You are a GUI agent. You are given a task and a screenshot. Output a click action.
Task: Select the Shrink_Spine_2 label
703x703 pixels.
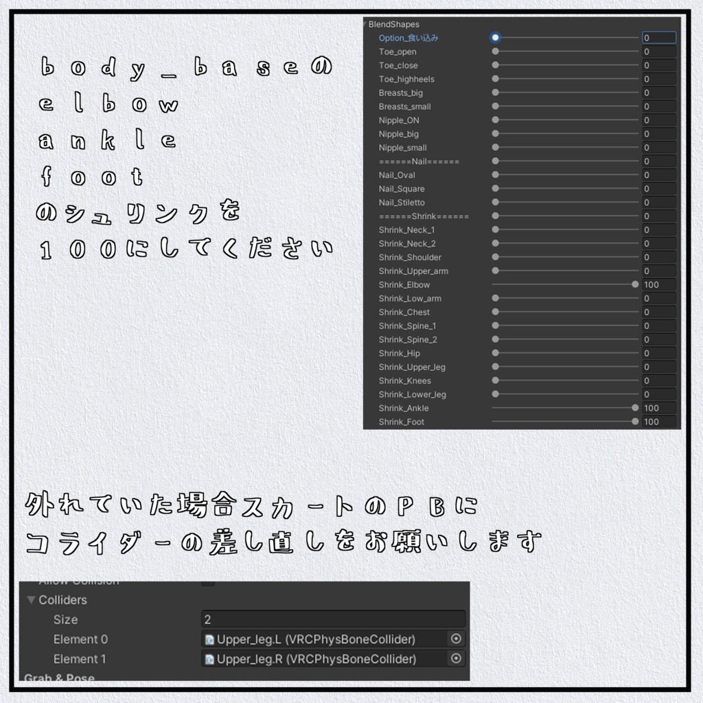(x=408, y=339)
